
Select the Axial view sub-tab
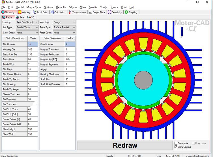pos(20,17)
